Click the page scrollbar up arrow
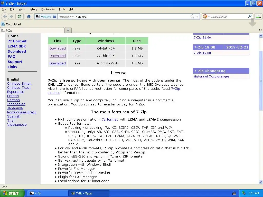The width and height of the screenshot is (263, 197). point(261,35)
